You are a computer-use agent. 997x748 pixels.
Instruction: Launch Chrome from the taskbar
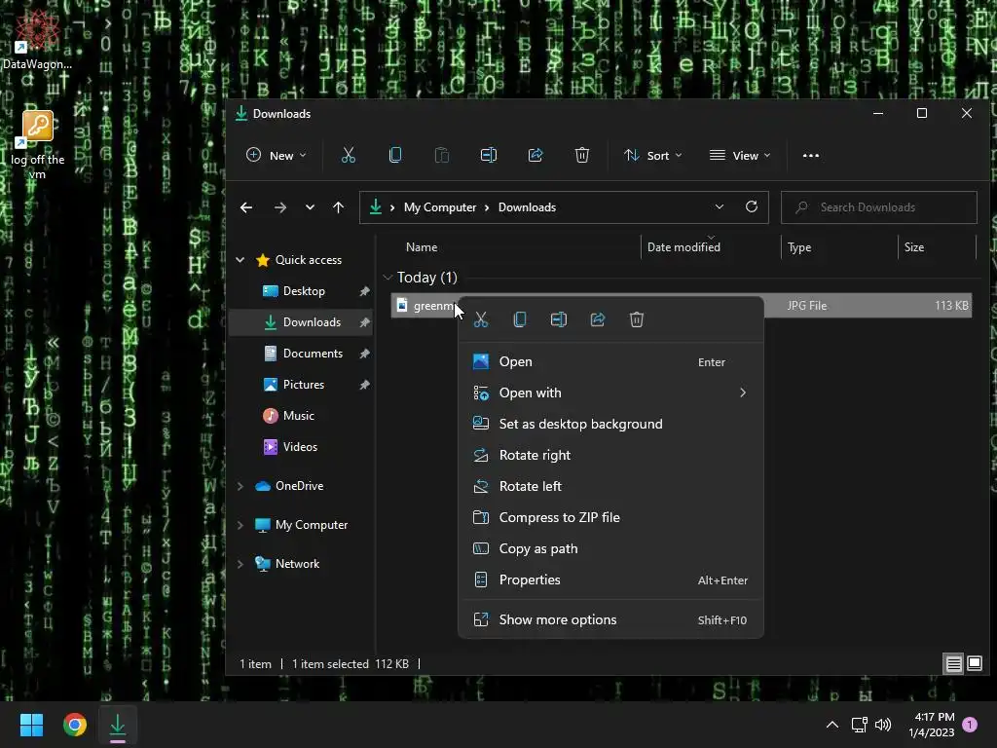pyautogui.click(x=74, y=725)
